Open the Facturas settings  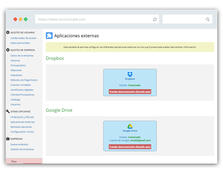click(x=15, y=60)
